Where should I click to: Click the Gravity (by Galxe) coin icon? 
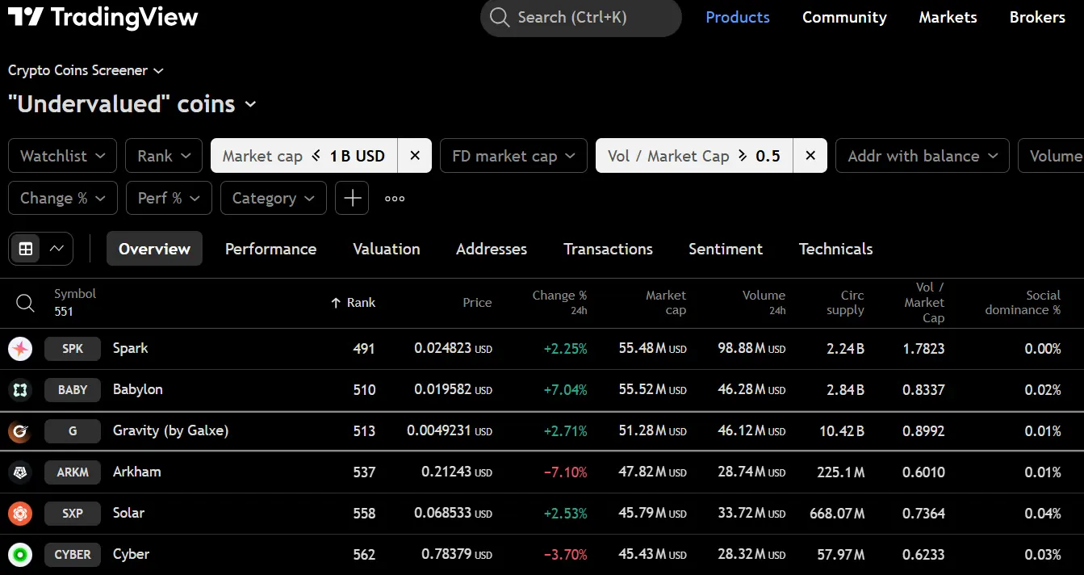pyautogui.click(x=20, y=431)
